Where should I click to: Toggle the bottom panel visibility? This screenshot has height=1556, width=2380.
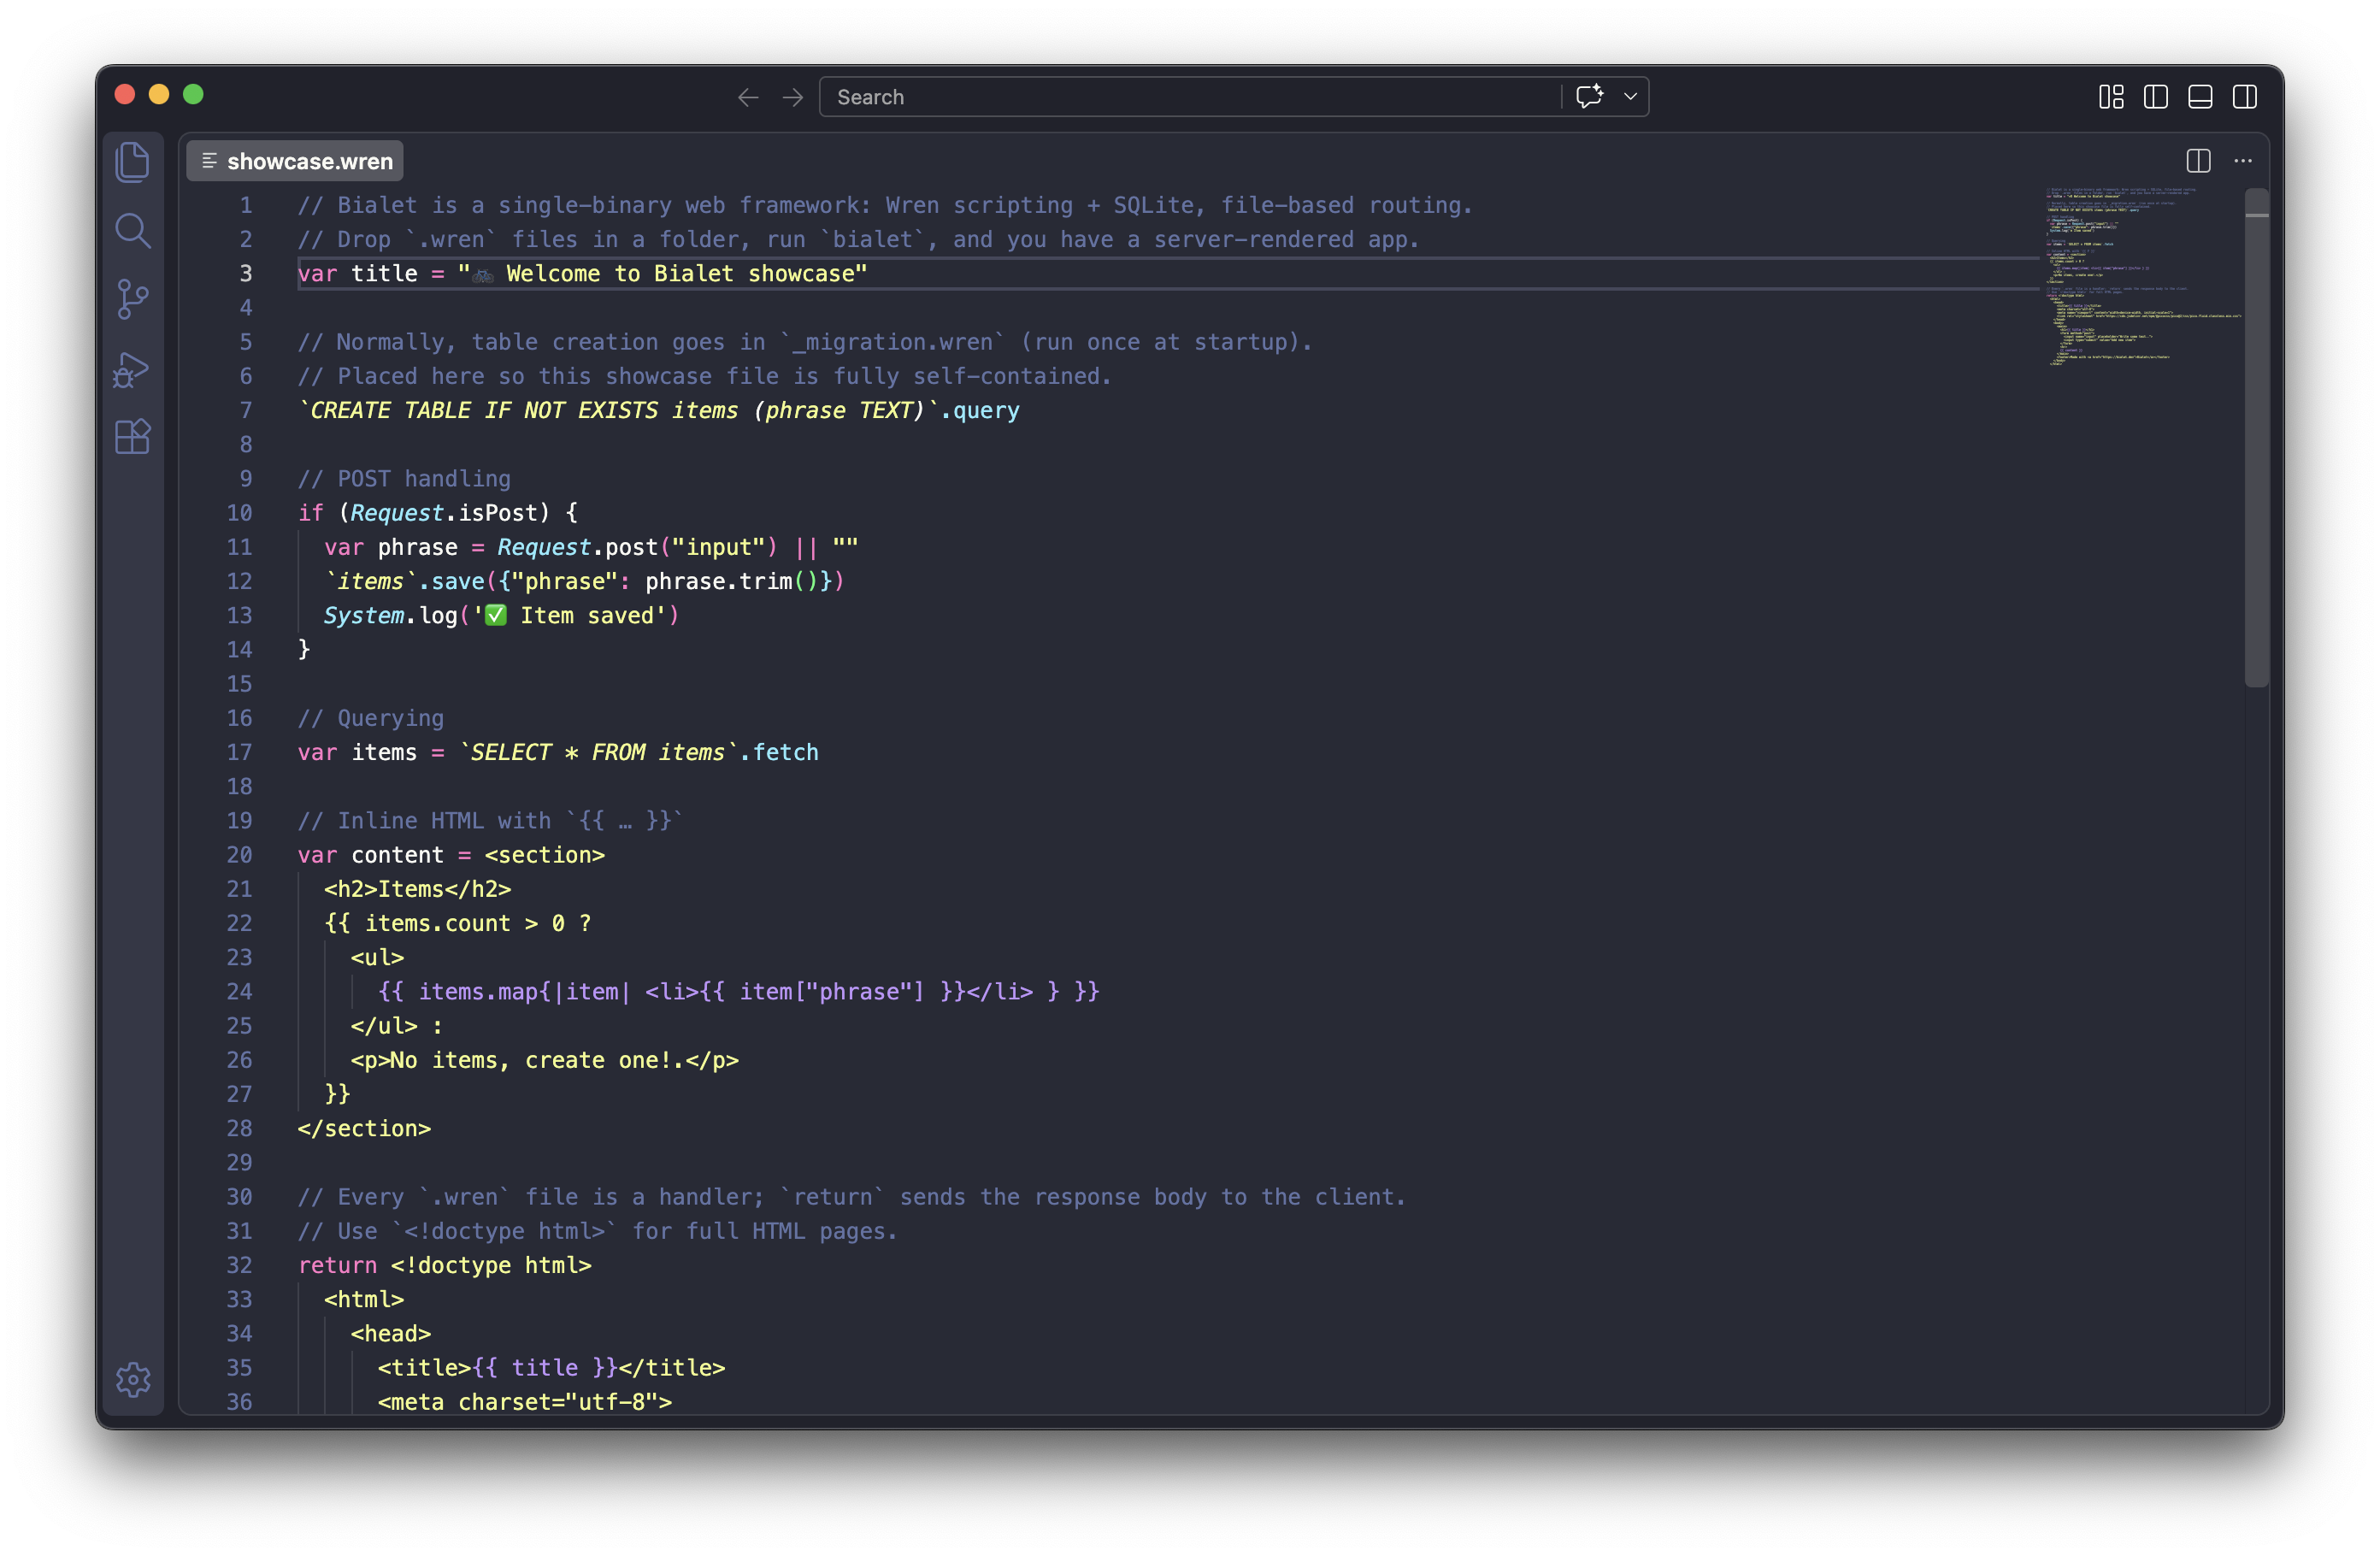point(2200,97)
